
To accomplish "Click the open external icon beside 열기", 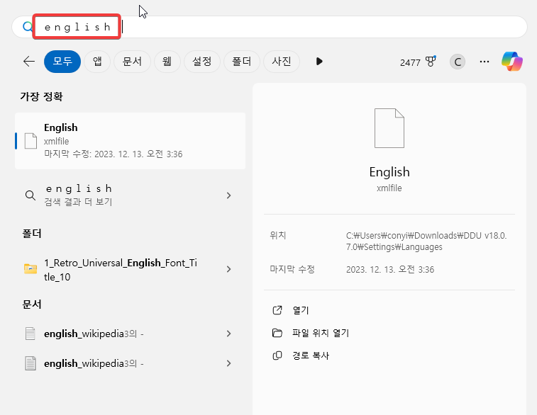I will (x=277, y=310).
